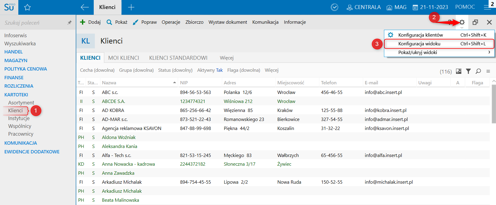Click the export list icon near count

(x=458, y=71)
